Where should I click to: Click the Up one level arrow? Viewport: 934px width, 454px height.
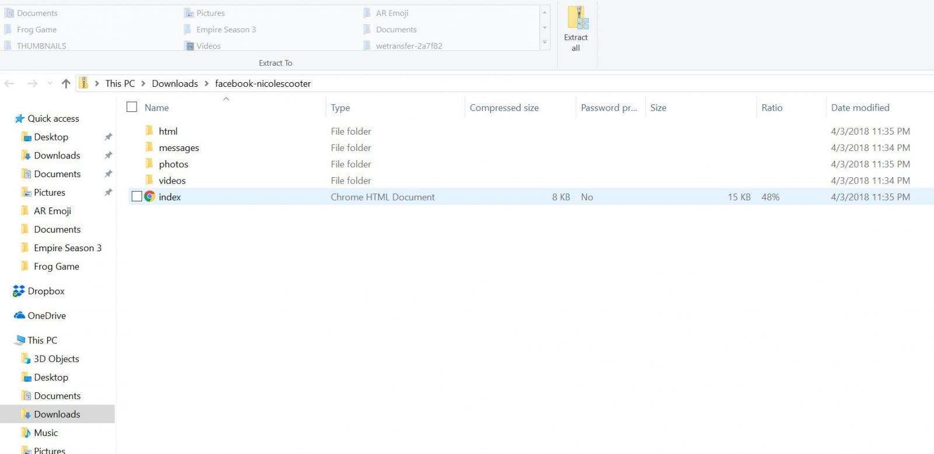coord(66,84)
